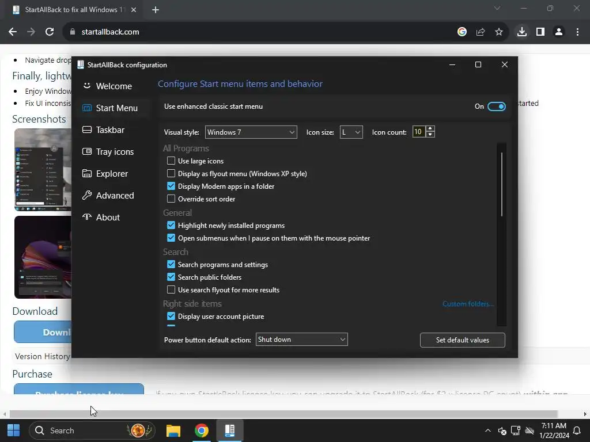Viewport: 590px width, 442px height.
Task: Uncheck Display user account picture
Action: pyautogui.click(x=171, y=316)
